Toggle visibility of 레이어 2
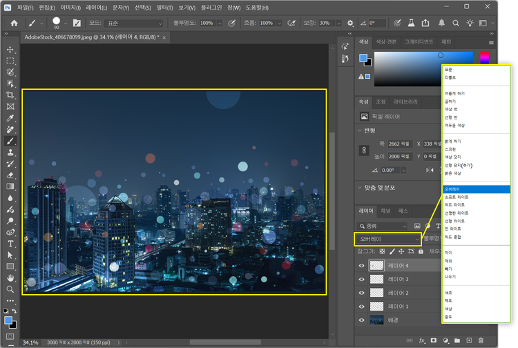This screenshot has height=348, width=518. coord(361,292)
